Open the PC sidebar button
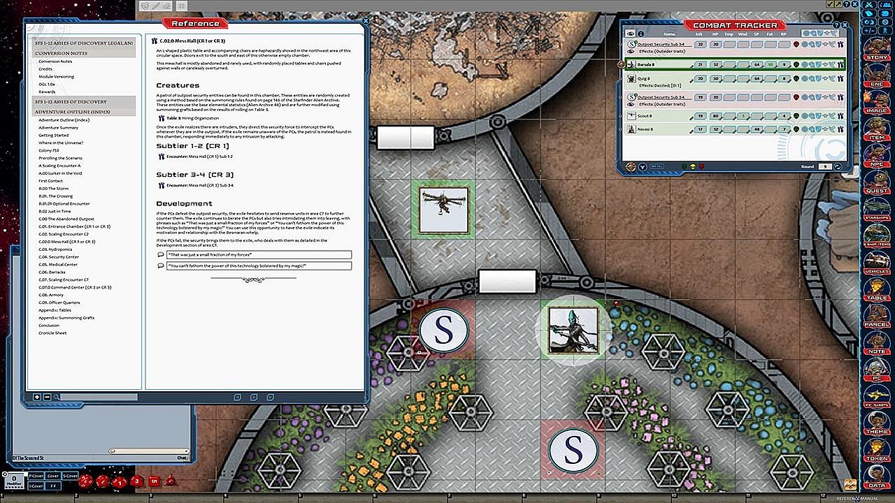 coord(877,368)
